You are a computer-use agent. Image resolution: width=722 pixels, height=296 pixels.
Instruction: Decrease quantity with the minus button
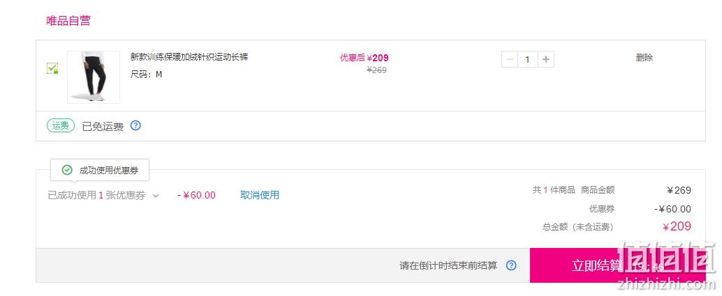coord(510,59)
